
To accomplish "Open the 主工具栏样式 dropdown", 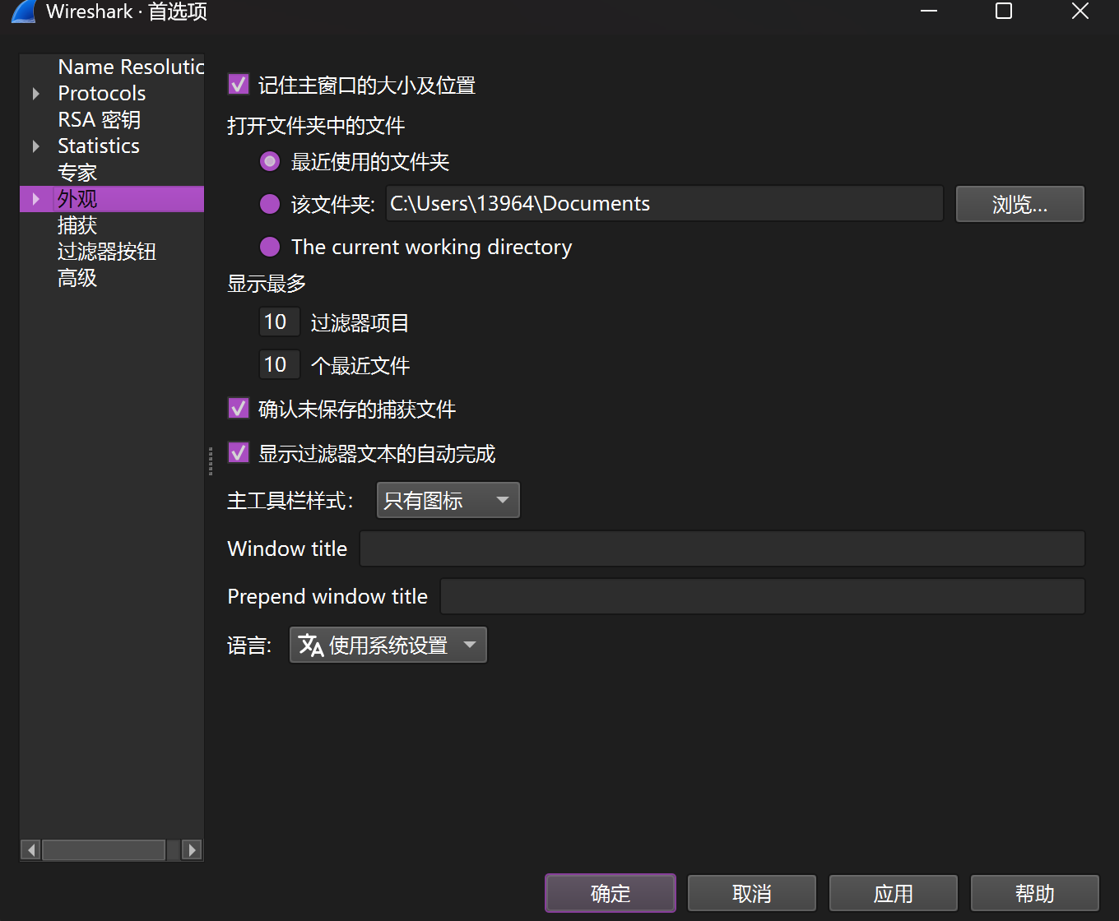I will (448, 500).
